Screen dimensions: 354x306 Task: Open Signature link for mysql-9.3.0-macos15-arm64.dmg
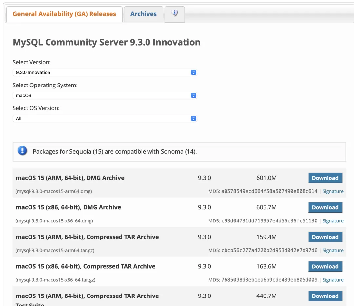click(333, 191)
